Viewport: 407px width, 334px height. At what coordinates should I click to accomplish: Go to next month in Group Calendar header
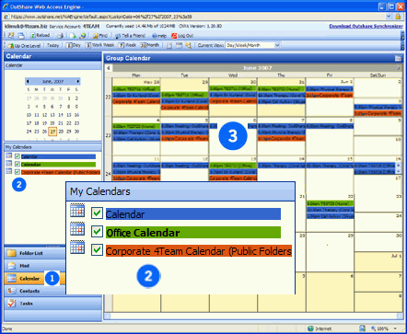click(399, 68)
